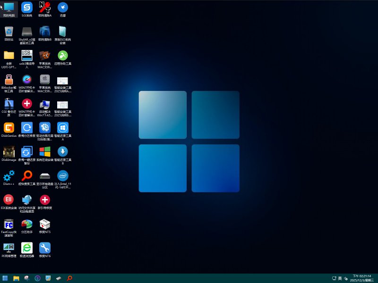378x283 pixels.
Task: Open PE网络管理 network manager icon
Action: (x=9, y=250)
